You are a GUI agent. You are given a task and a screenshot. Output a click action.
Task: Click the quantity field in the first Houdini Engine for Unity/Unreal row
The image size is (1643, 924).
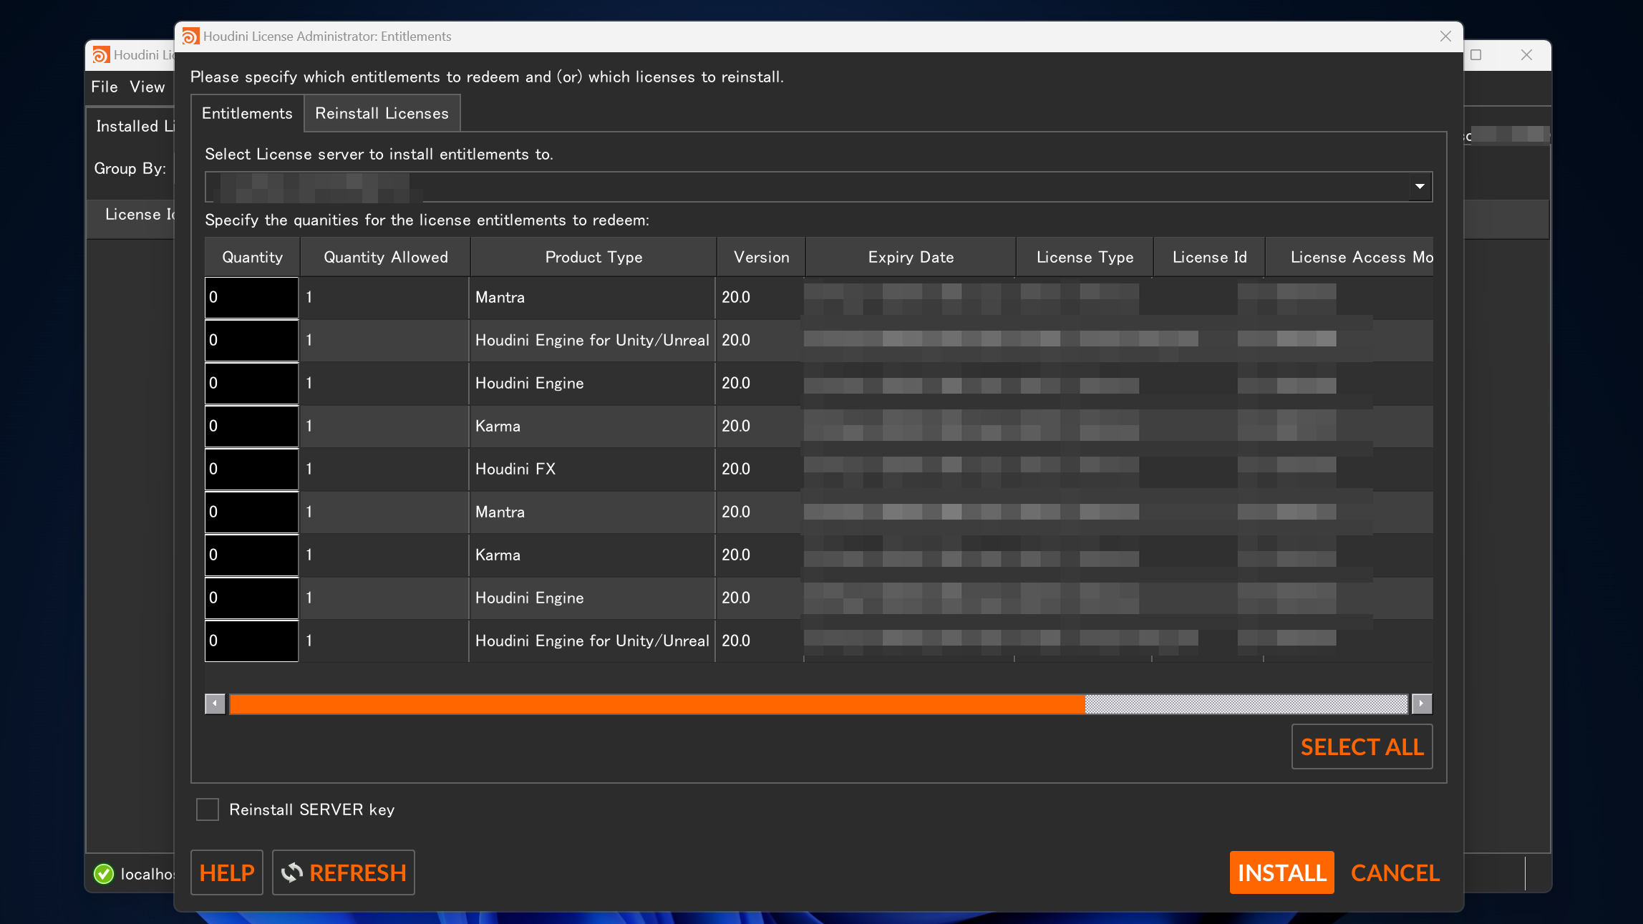point(251,341)
